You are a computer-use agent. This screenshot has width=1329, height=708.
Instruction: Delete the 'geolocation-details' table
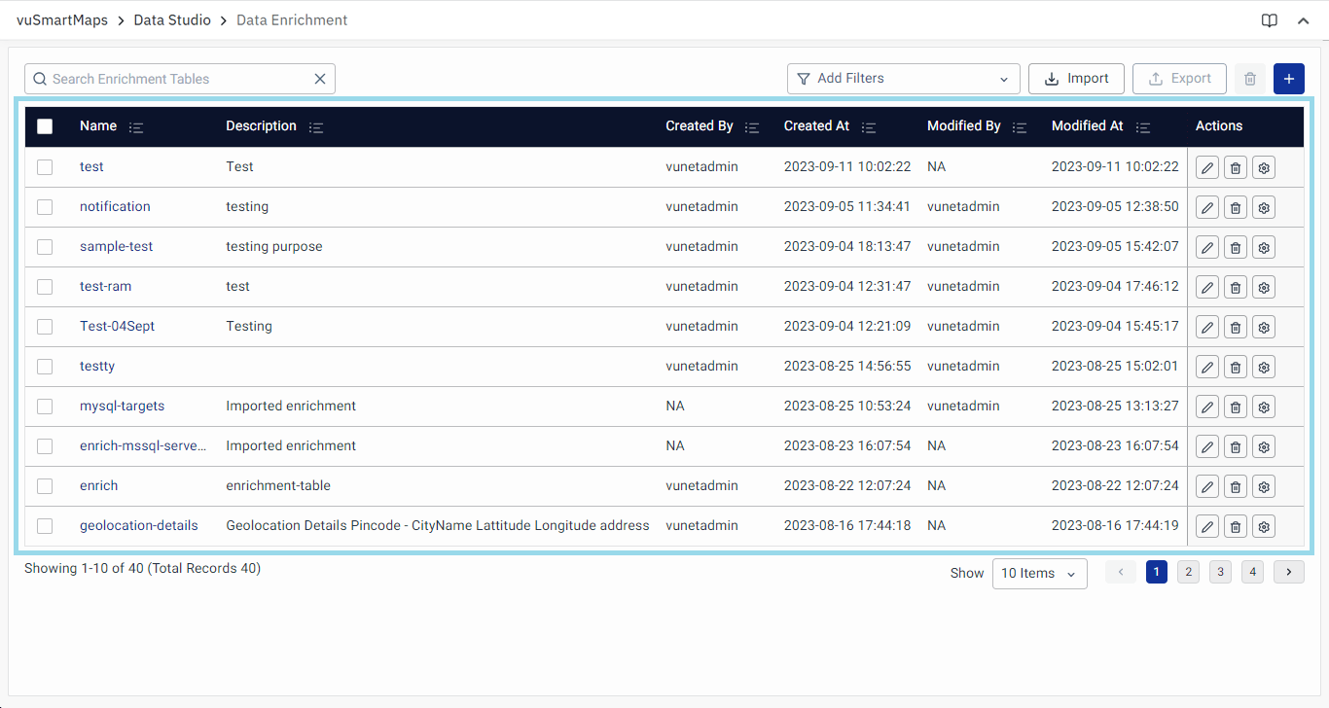(1235, 526)
